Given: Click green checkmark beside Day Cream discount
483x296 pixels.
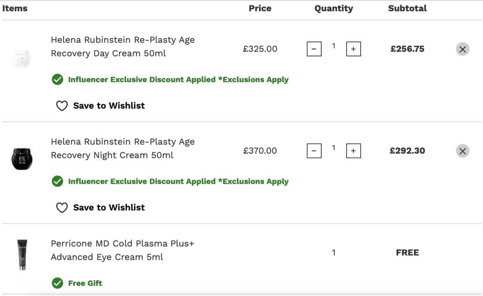Looking at the screenshot, I should (58, 80).
